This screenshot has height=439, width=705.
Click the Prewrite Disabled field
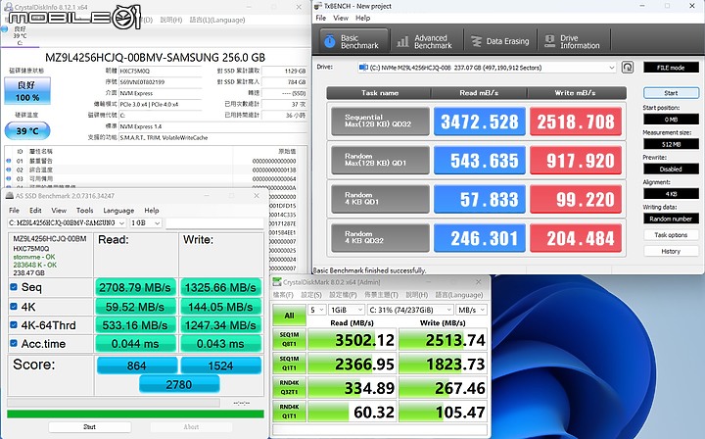(x=671, y=170)
